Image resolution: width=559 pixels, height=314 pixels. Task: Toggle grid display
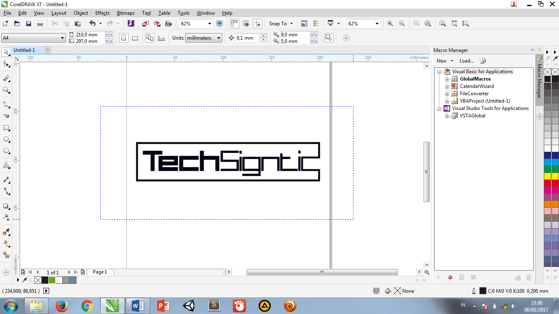tap(246, 24)
